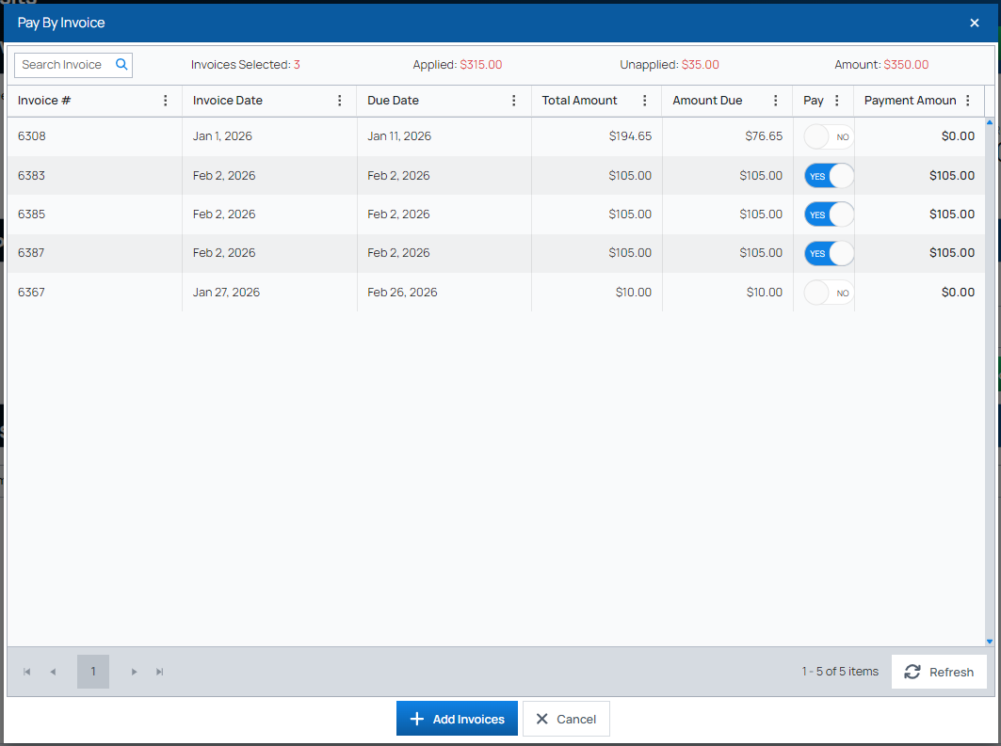This screenshot has width=1001, height=746.
Task: Sort by Due Date column header
Action: click(393, 100)
